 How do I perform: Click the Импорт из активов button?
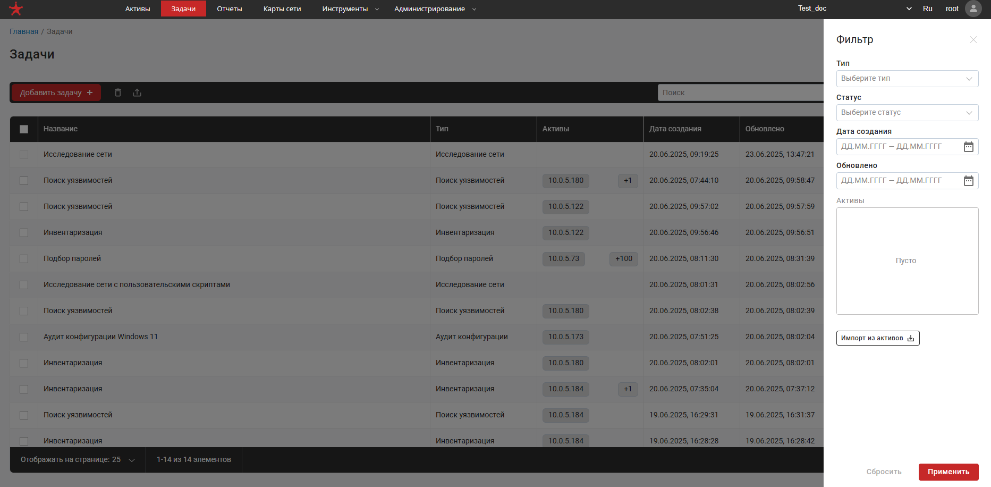(x=877, y=338)
